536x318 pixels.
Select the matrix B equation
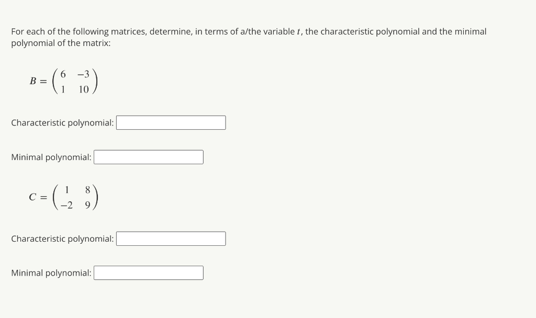click(x=63, y=82)
